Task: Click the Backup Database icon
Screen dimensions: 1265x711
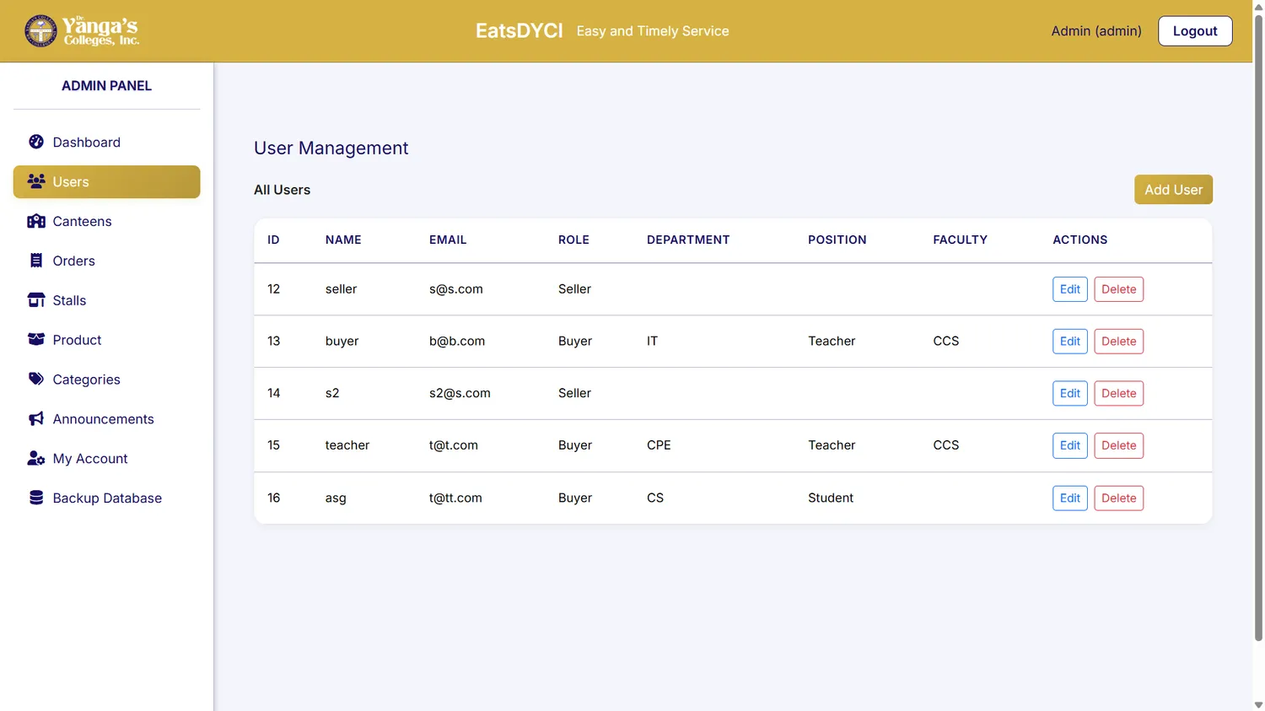Action: tap(36, 498)
